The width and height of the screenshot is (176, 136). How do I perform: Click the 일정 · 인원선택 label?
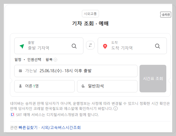(x=28, y=60)
